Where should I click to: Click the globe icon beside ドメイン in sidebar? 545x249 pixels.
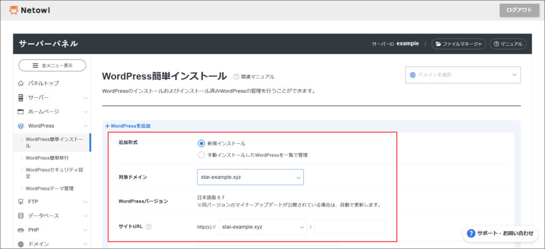click(x=21, y=244)
